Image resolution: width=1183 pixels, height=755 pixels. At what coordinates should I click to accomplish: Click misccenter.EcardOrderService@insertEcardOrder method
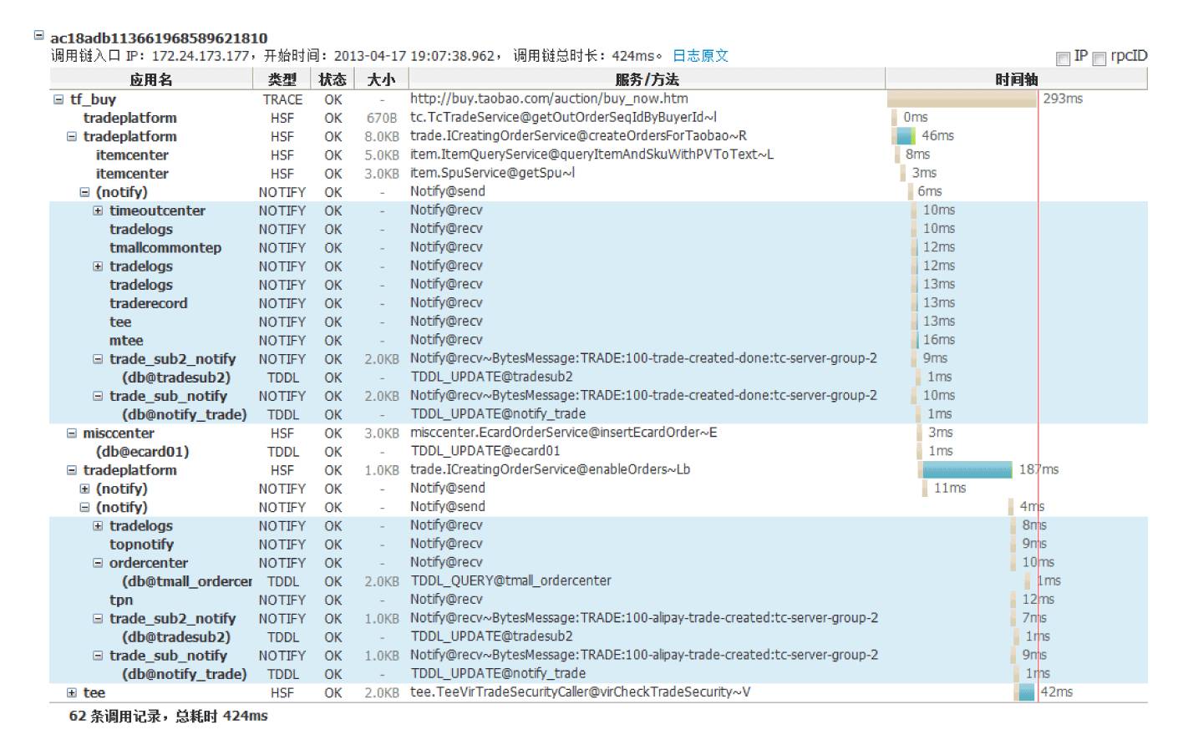[563, 433]
